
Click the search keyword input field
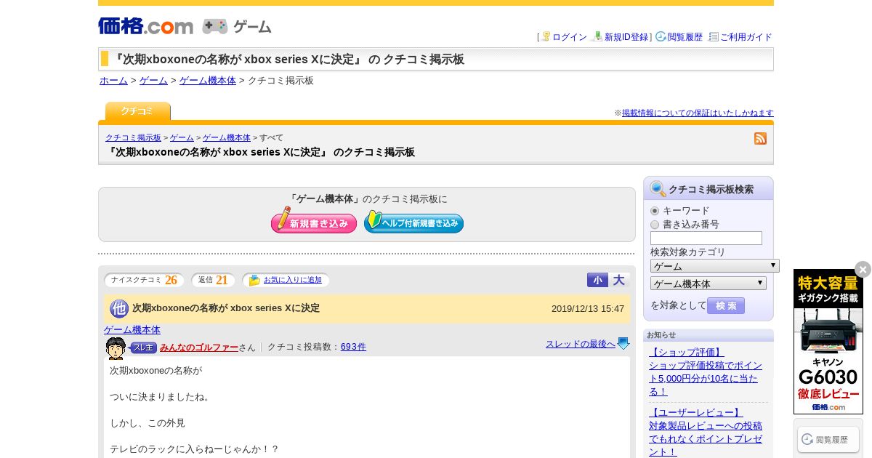click(x=706, y=238)
